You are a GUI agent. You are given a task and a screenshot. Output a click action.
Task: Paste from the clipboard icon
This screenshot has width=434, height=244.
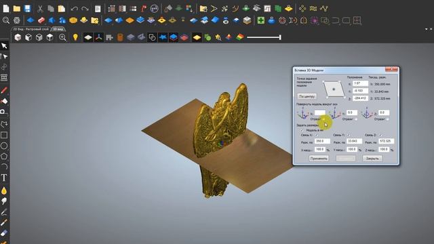[62, 9]
